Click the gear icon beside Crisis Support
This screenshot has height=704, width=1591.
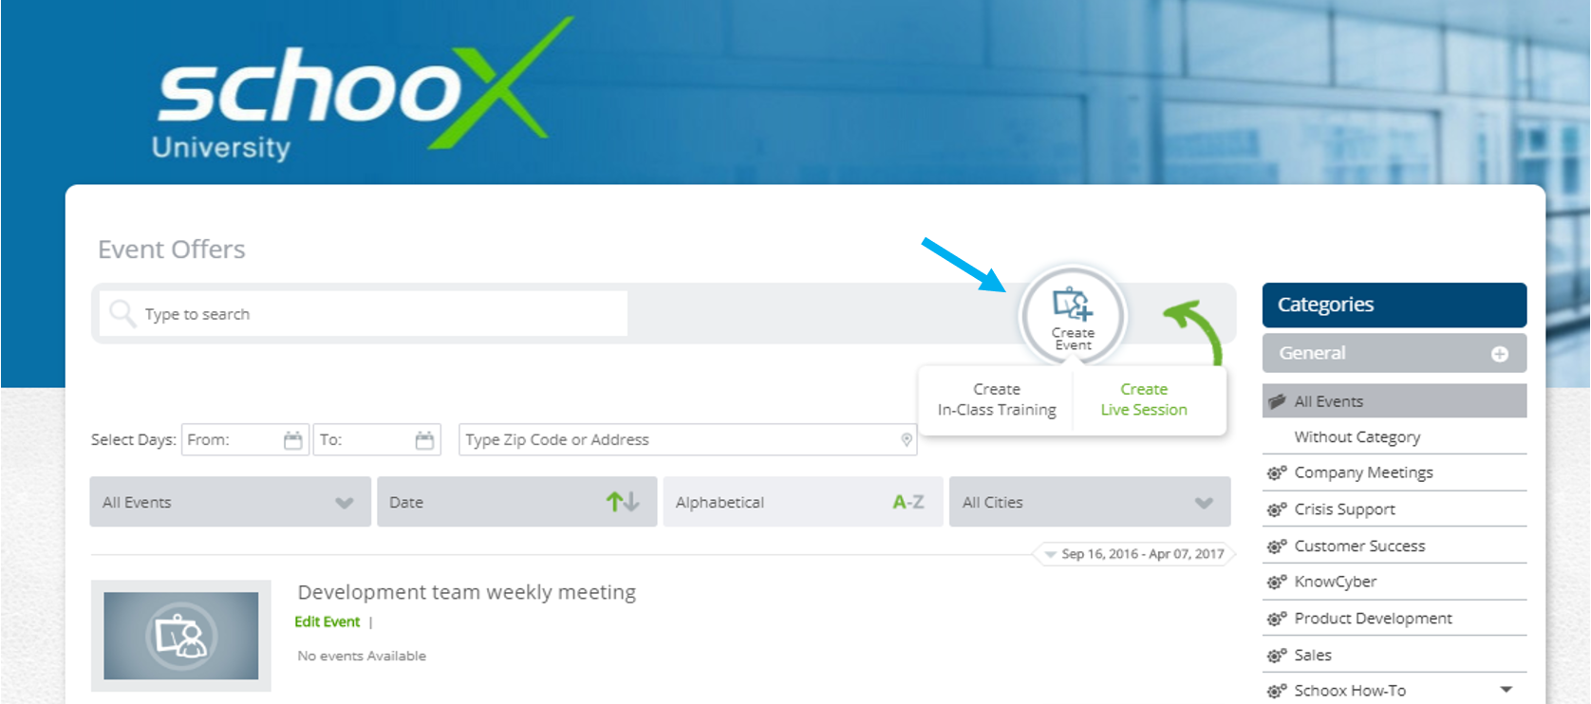click(1277, 509)
